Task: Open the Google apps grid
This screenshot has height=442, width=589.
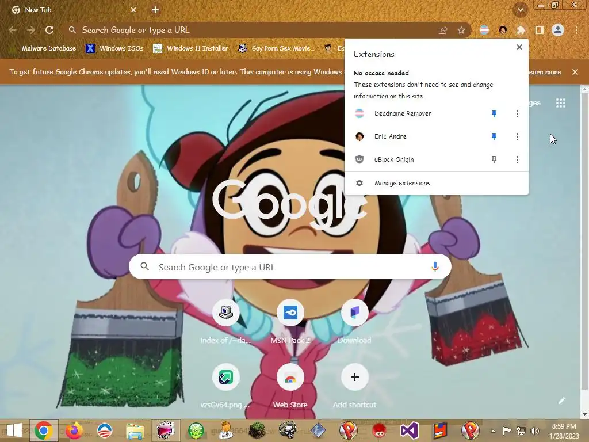Action: [x=560, y=103]
